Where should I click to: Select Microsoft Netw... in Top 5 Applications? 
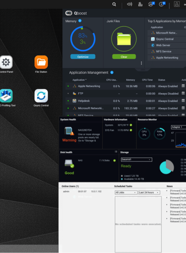167,33
